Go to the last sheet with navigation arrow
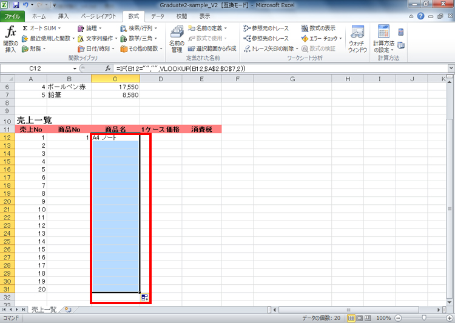The image size is (455, 323). (23, 310)
